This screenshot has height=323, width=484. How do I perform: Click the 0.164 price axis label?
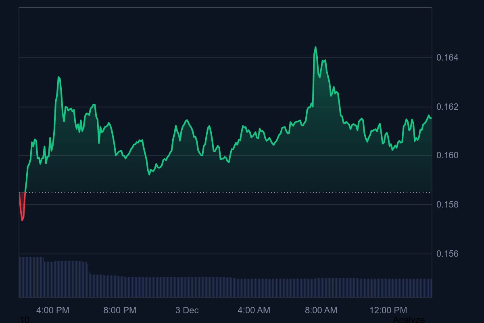click(448, 58)
